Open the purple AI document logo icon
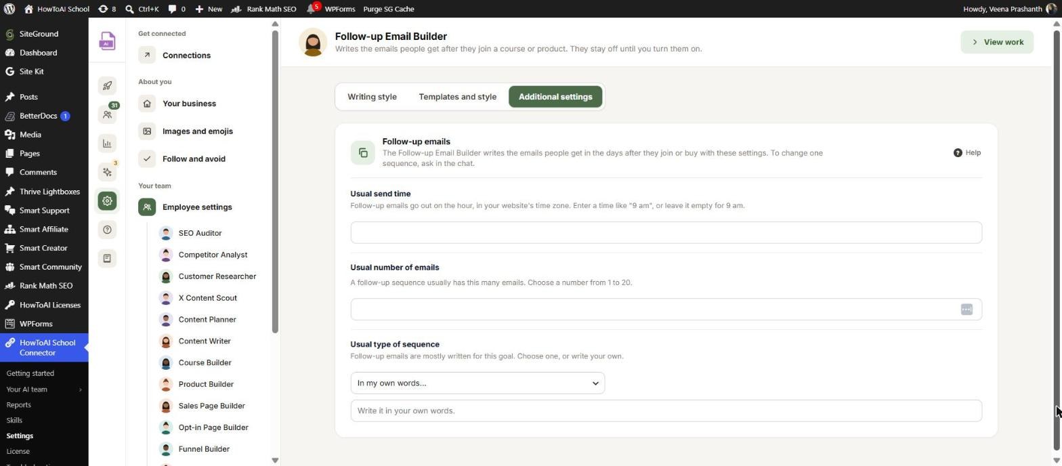 tap(107, 41)
